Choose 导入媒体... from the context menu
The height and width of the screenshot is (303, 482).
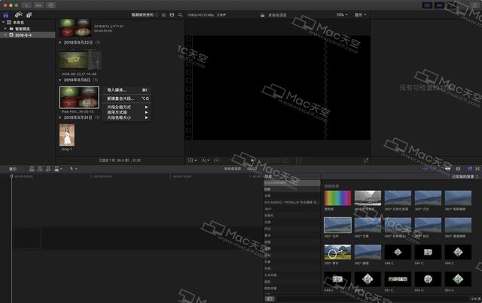click(127, 90)
